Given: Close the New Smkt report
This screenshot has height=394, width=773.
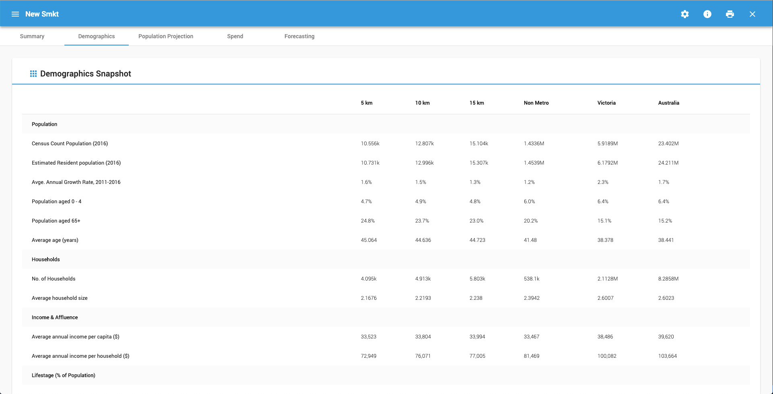Looking at the screenshot, I should tap(752, 14).
